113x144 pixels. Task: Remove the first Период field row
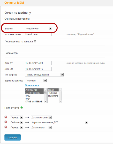coord(6,117)
